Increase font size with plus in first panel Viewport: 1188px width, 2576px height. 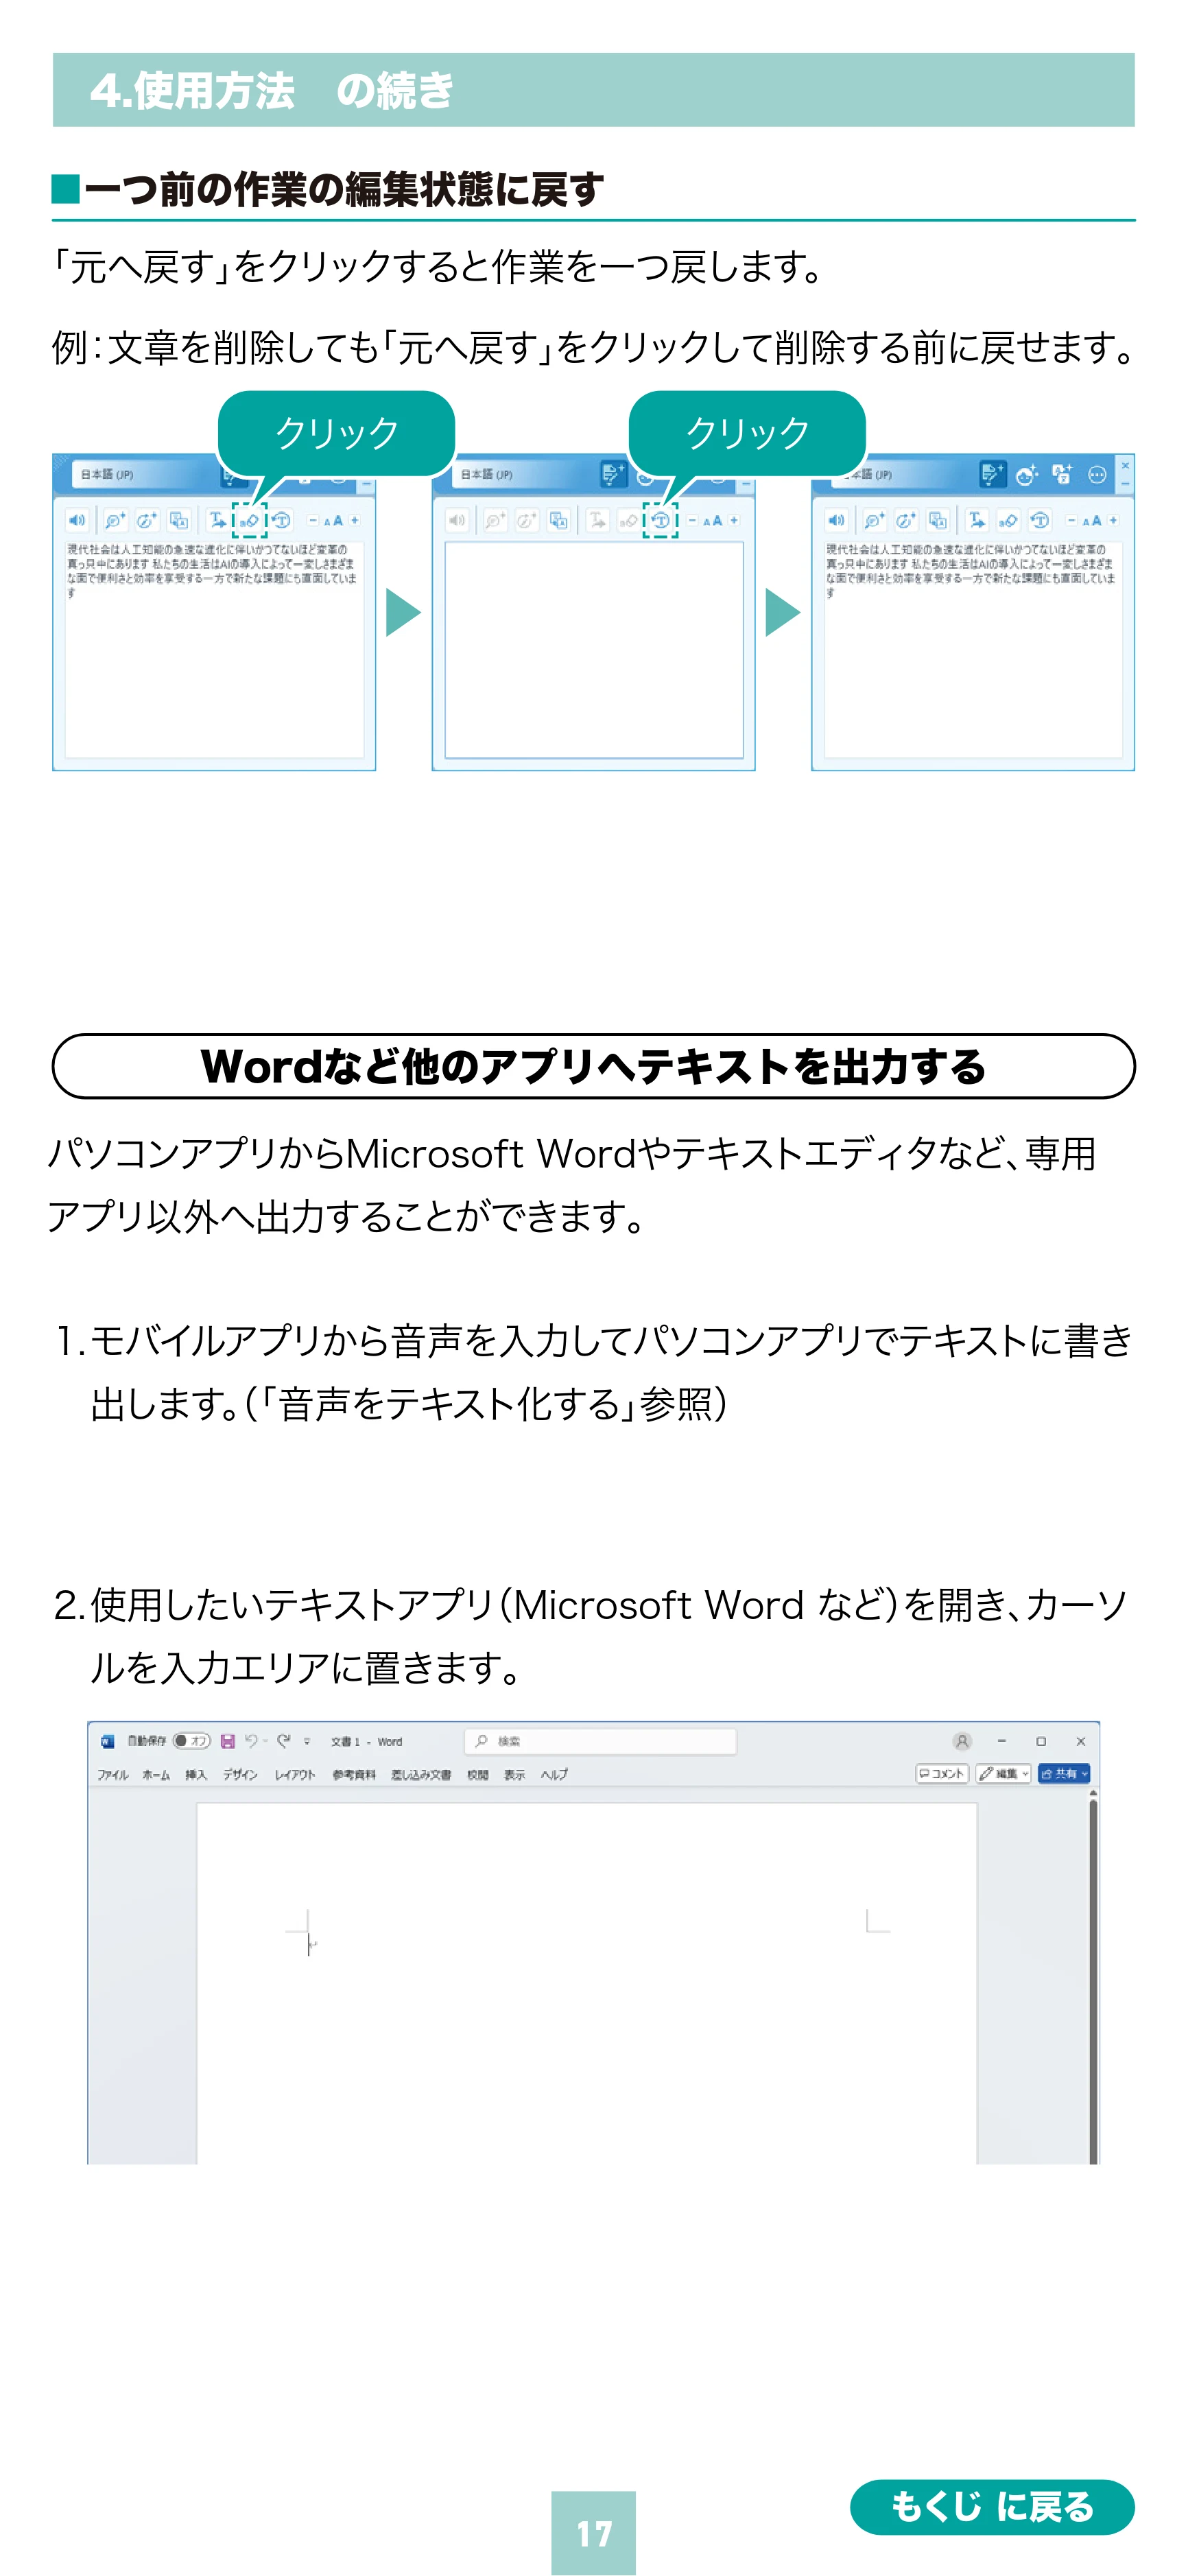[x=354, y=520]
